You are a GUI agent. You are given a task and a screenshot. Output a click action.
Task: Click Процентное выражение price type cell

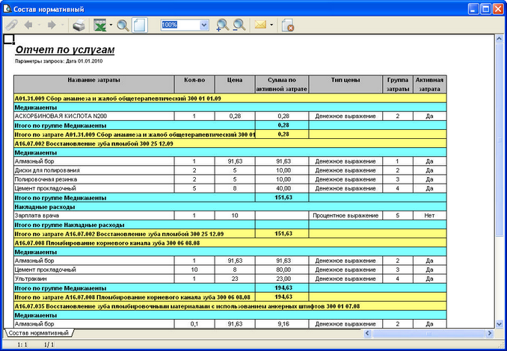[345, 215]
